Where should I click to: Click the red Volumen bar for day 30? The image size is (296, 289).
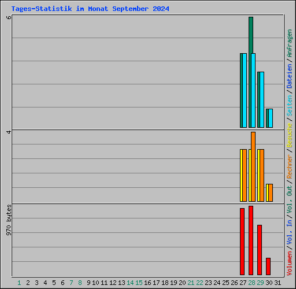click(x=268, y=266)
